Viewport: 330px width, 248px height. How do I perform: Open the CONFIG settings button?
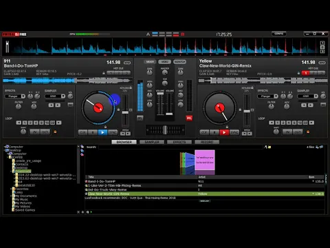[279, 34]
